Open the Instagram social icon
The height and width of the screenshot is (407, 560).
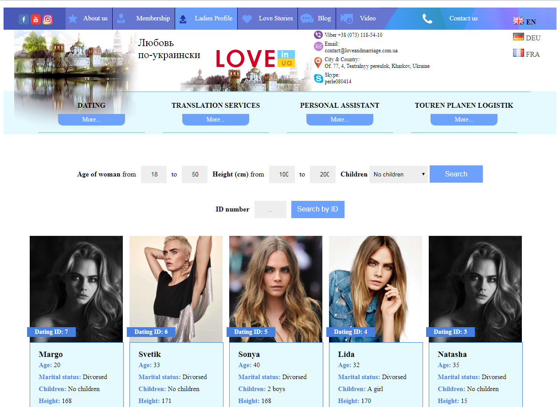(x=47, y=19)
